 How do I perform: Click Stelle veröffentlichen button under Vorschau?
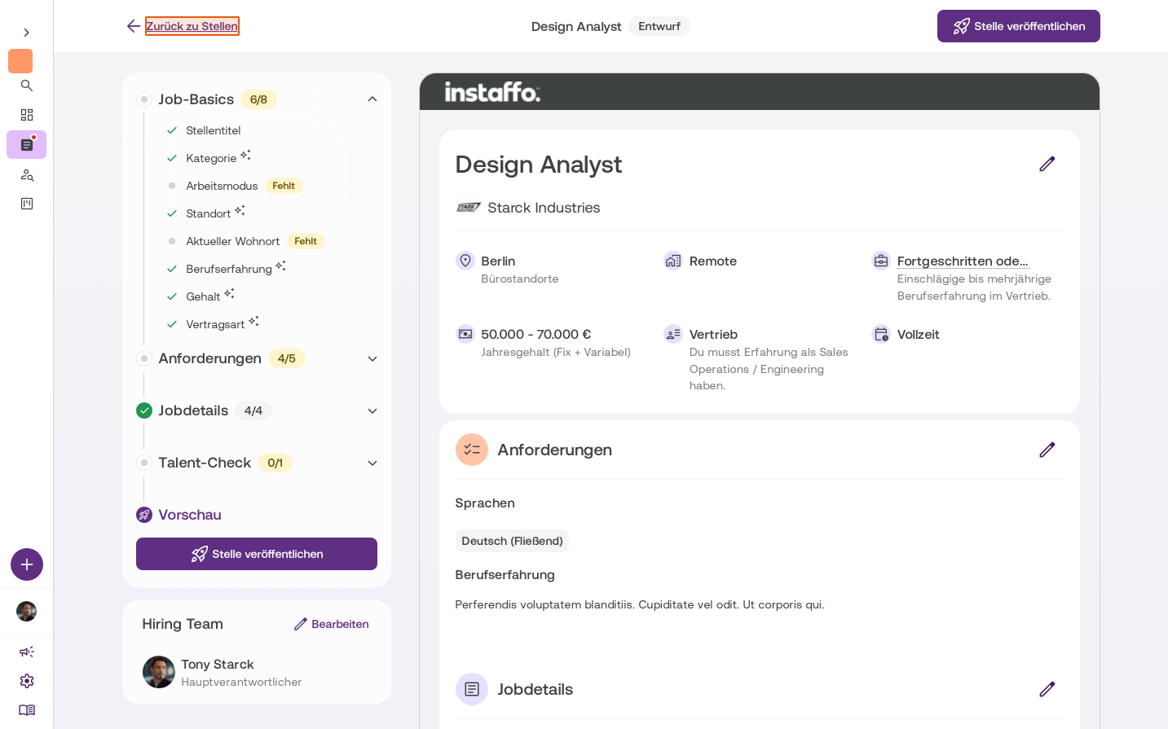257,554
